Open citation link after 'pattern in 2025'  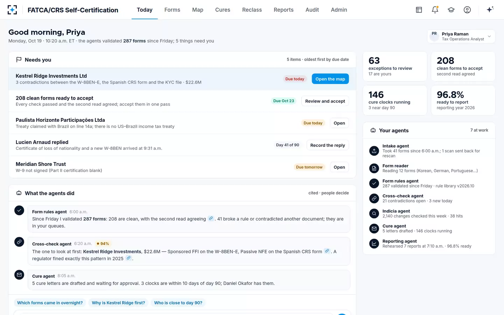point(128,258)
